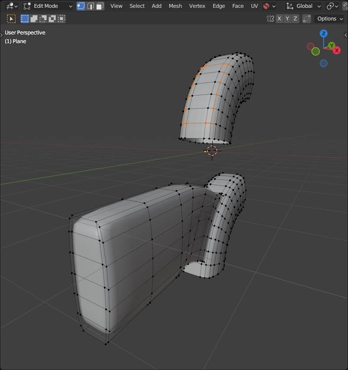Viewport: 348px width, 370px height.
Task: Click the snapping magnet icon at top right
Action: pyautogui.click(x=345, y=6)
